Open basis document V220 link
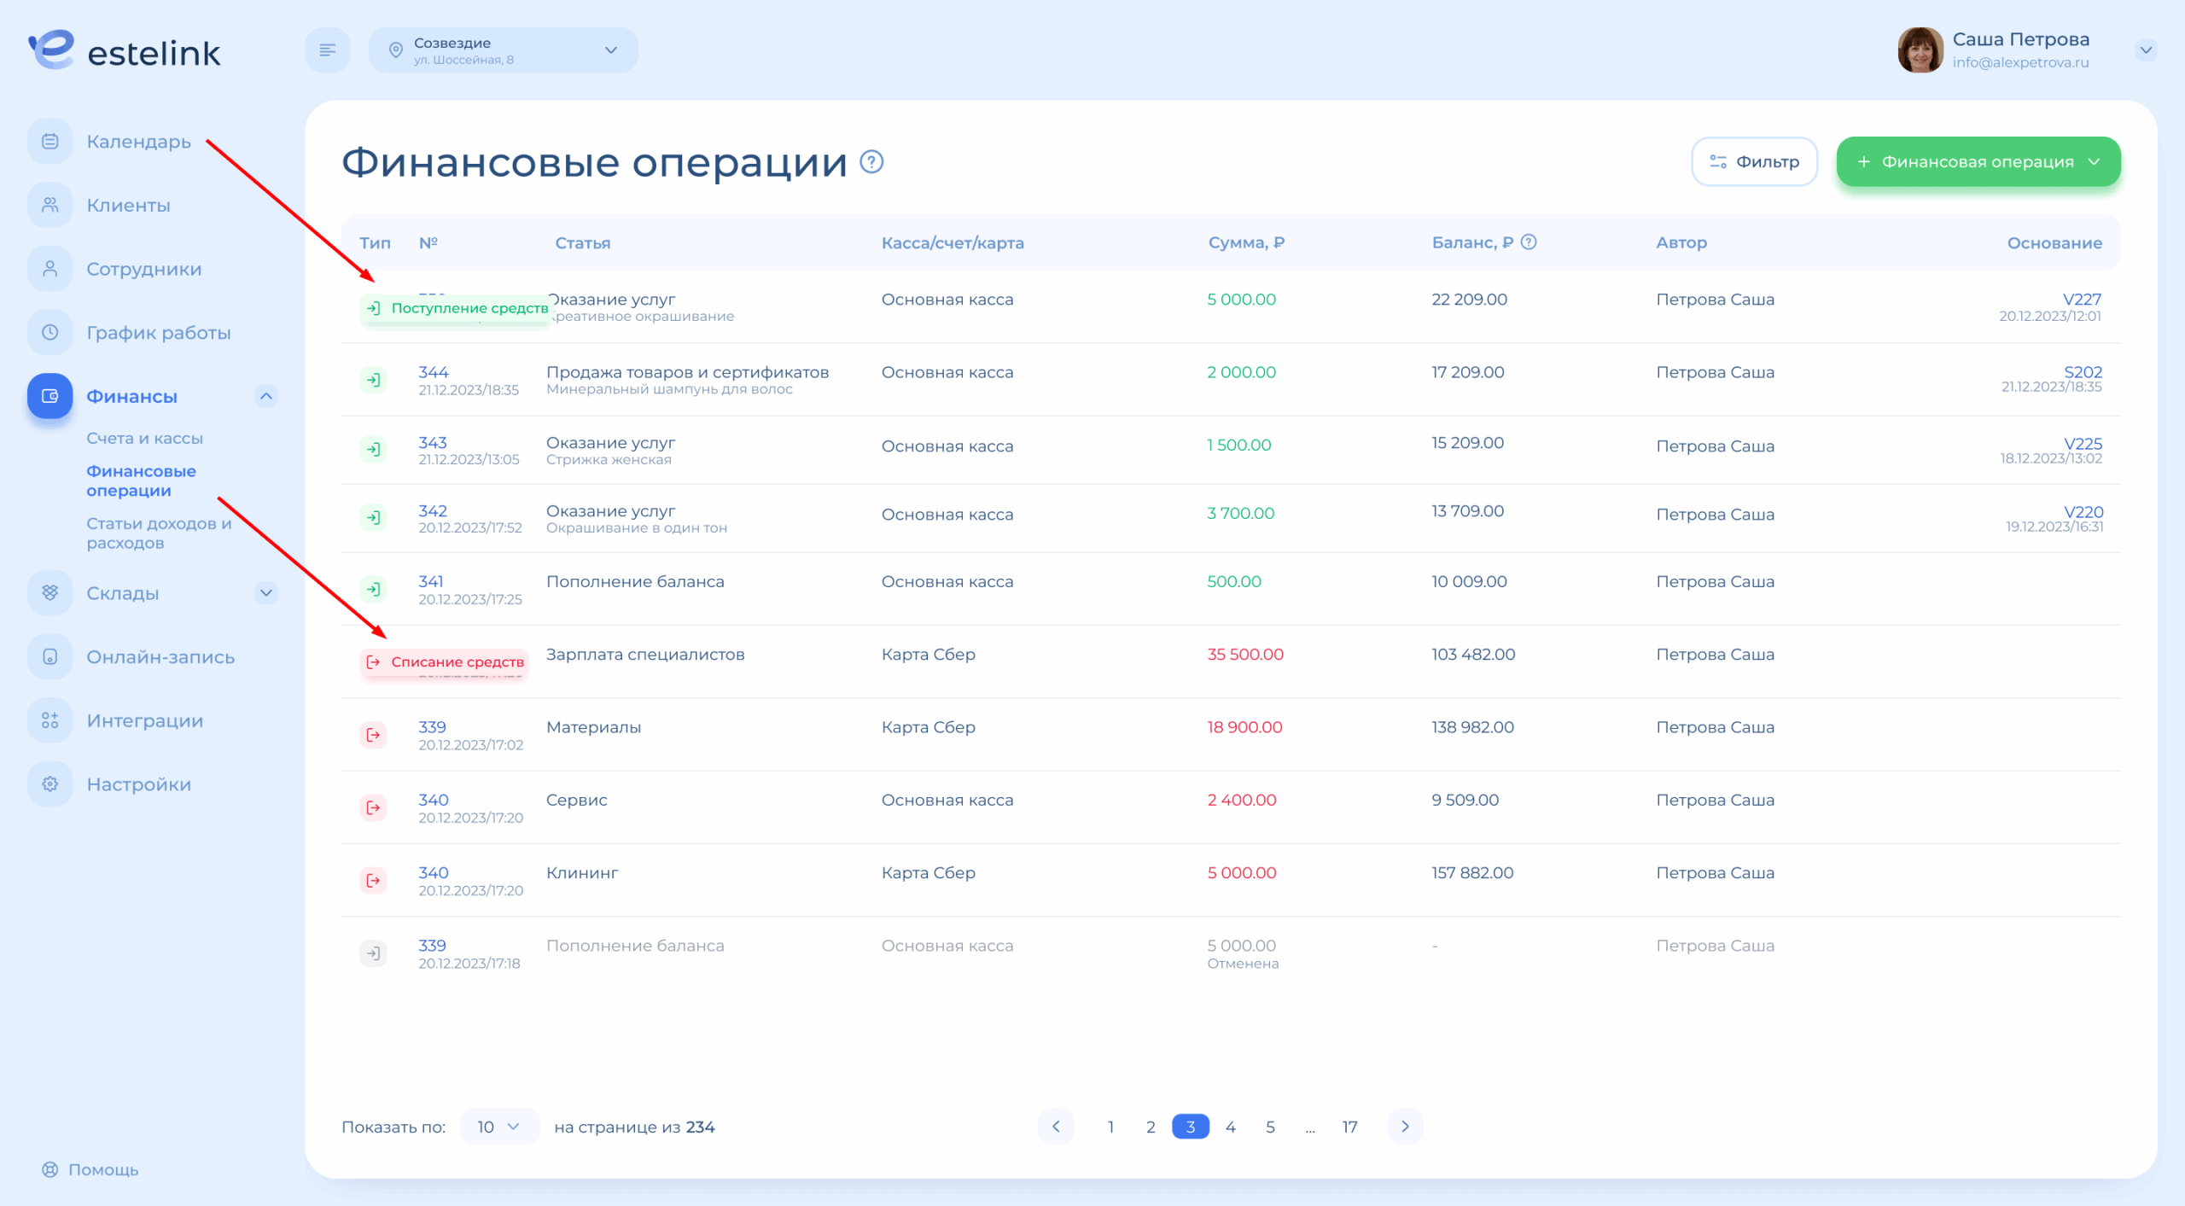This screenshot has height=1206, width=2185. pos(2083,512)
